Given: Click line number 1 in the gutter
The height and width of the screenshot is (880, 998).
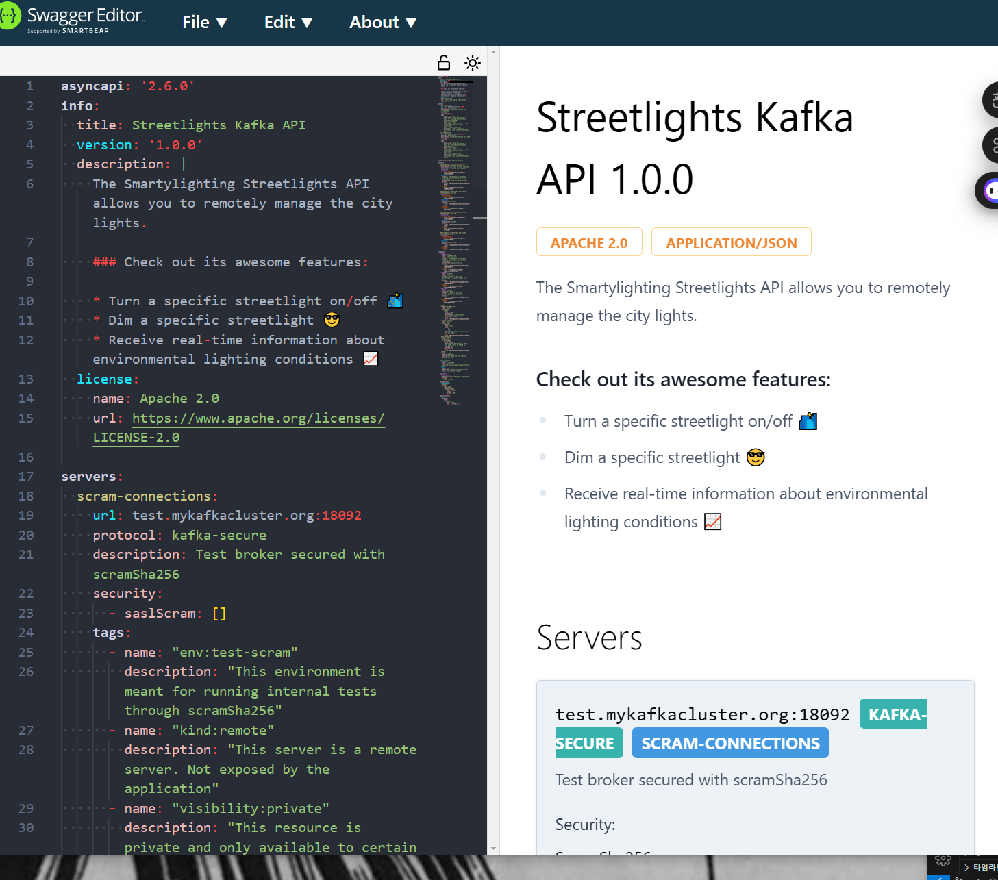Looking at the screenshot, I should click(29, 86).
